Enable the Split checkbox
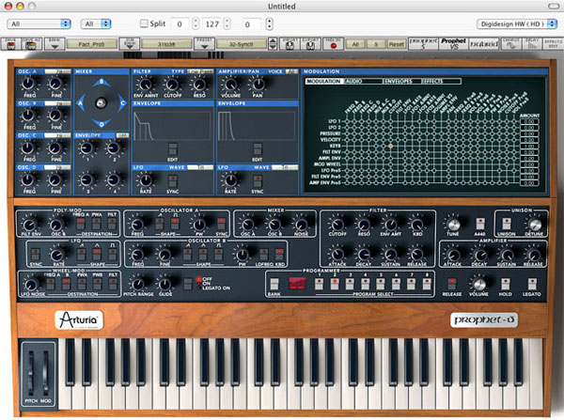Screen dimensions: 564x420 (144, 23)
